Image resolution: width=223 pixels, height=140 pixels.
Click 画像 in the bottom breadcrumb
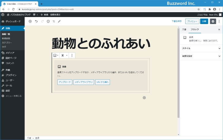pos(37,138)
